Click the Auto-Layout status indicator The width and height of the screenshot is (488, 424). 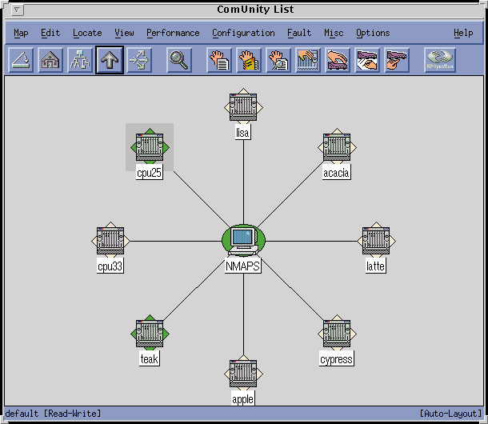click(449, 413)
